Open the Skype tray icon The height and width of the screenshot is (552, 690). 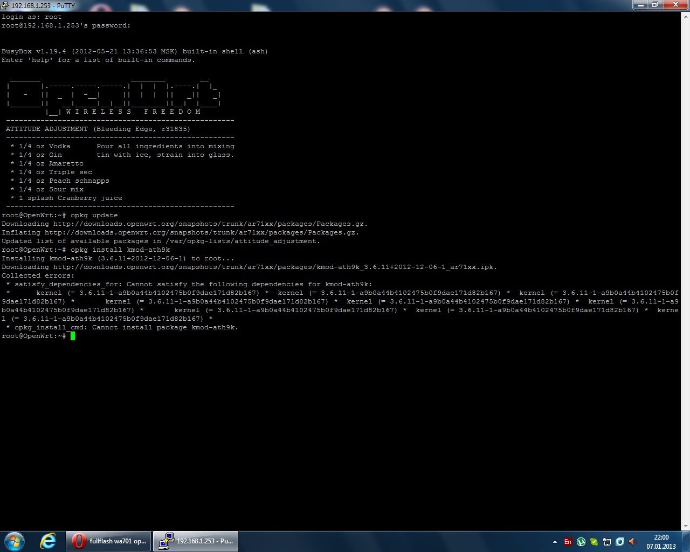tap(594, 542)
